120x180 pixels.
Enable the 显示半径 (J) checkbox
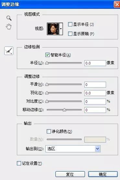(x=70, y=24)
